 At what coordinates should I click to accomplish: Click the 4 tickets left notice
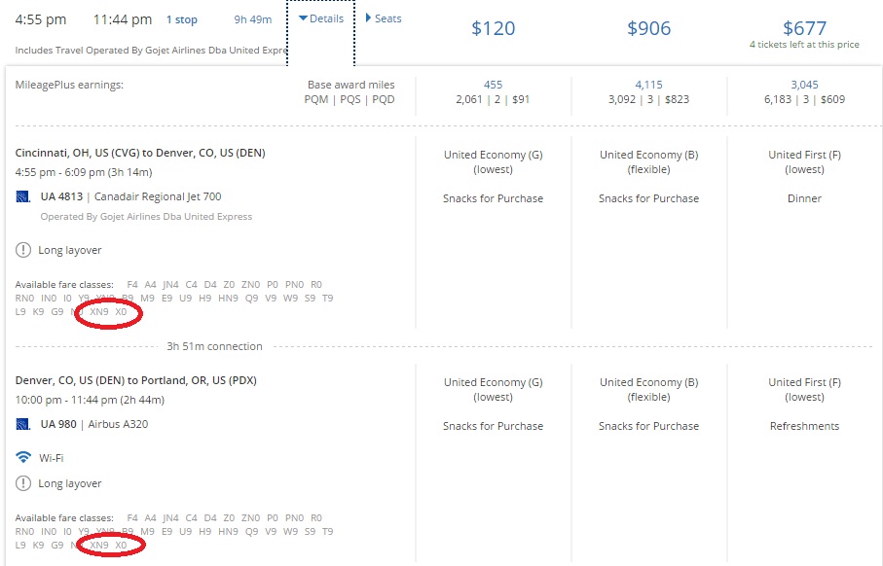click(804, 45)
